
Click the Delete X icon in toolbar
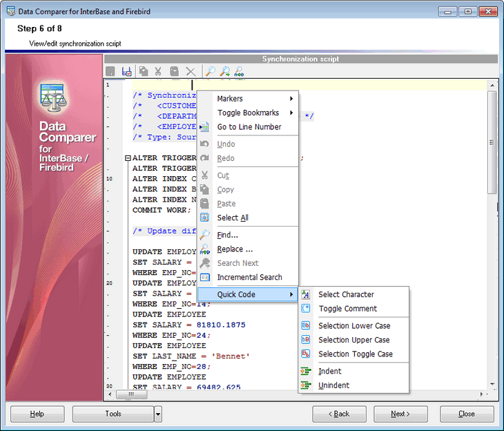191,71
